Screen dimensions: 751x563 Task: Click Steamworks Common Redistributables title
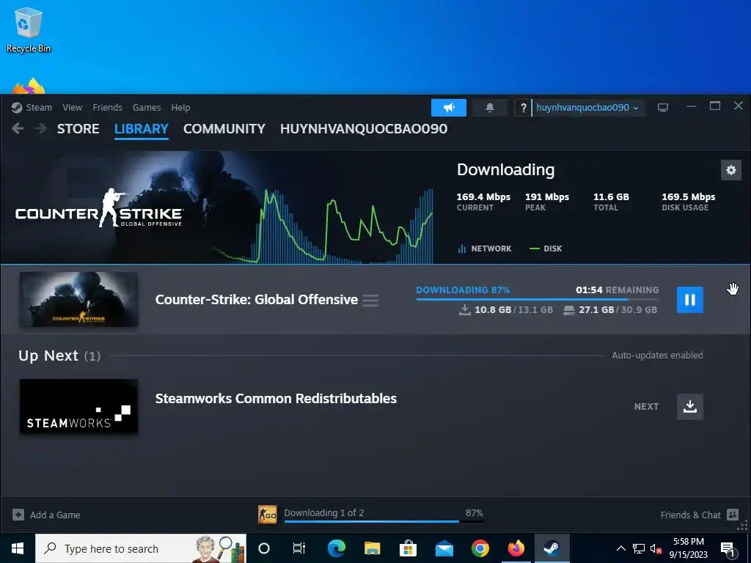[x=276, y=398]
